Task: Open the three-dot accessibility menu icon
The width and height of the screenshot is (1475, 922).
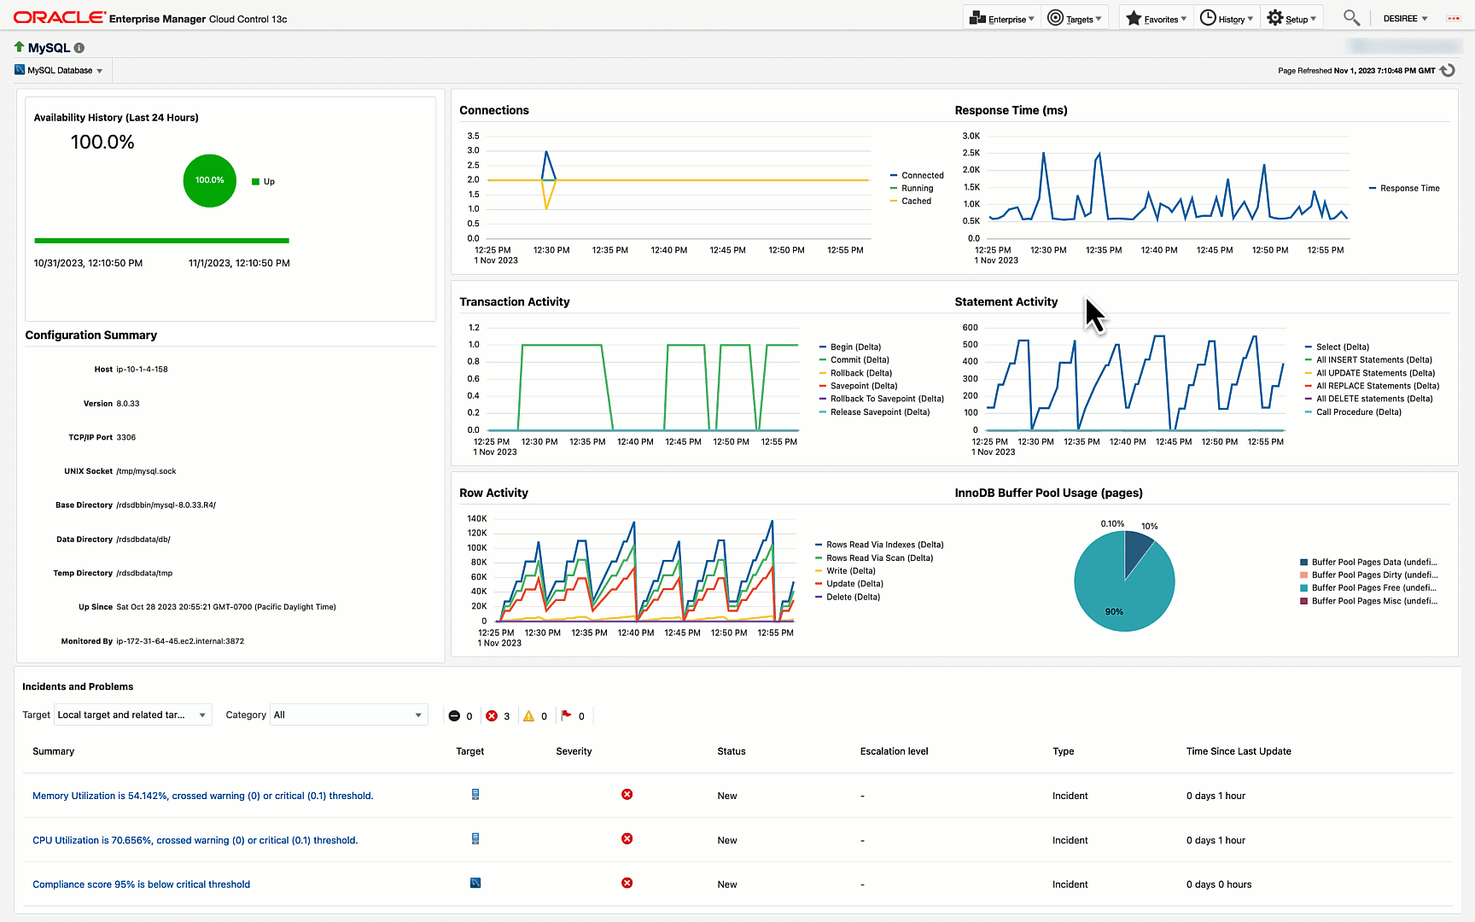Action: pos(1454,19)
